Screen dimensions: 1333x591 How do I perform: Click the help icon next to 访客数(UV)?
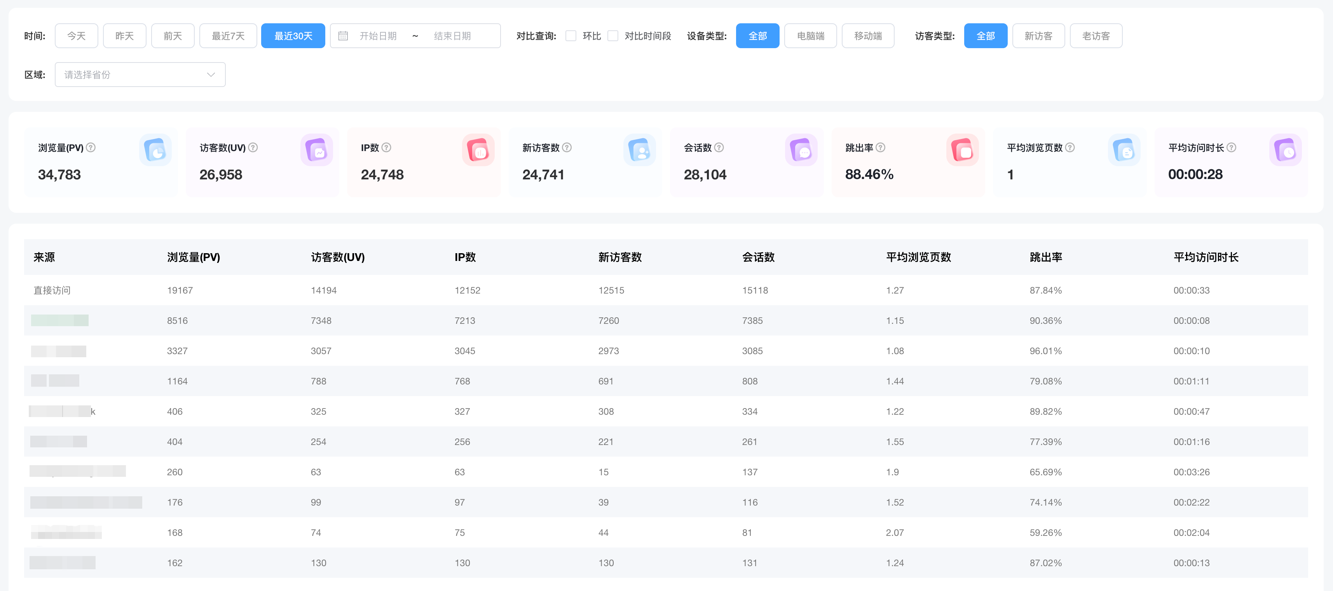[x=253, y=148]
